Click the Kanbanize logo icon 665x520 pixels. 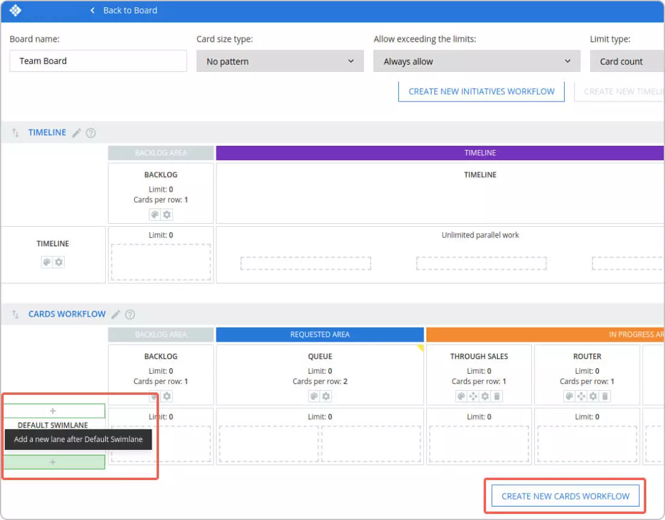click(16, 10)
